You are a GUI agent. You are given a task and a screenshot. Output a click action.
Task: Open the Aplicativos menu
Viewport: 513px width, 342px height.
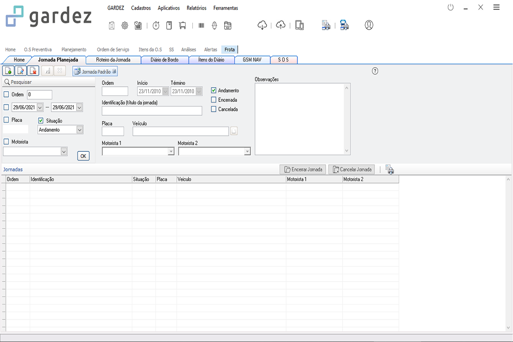pos(169,8)
